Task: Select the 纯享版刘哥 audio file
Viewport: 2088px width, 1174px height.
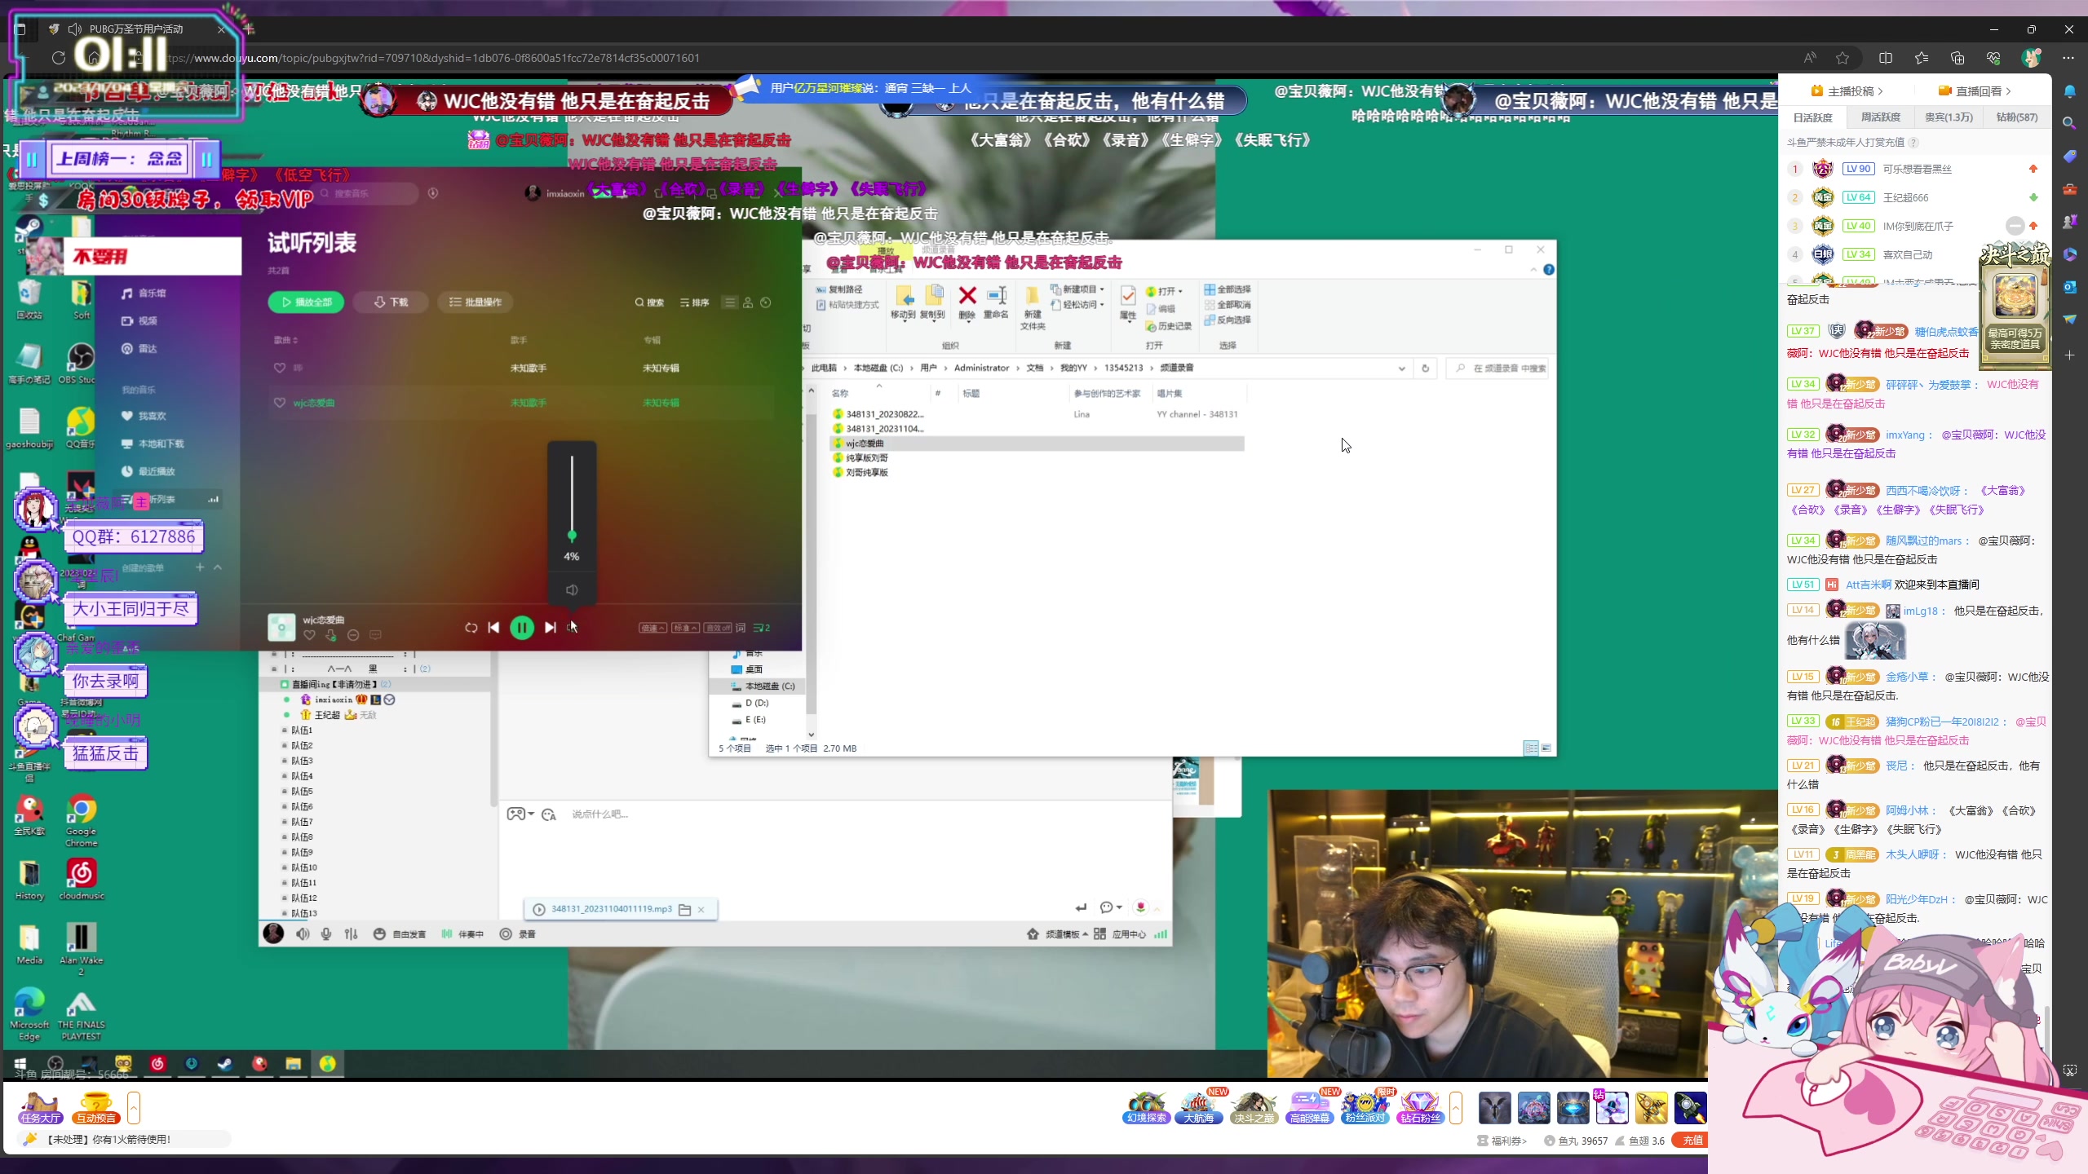Action: 866,458
